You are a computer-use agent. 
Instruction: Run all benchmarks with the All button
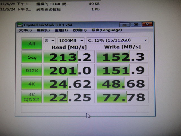coord(32,43)
